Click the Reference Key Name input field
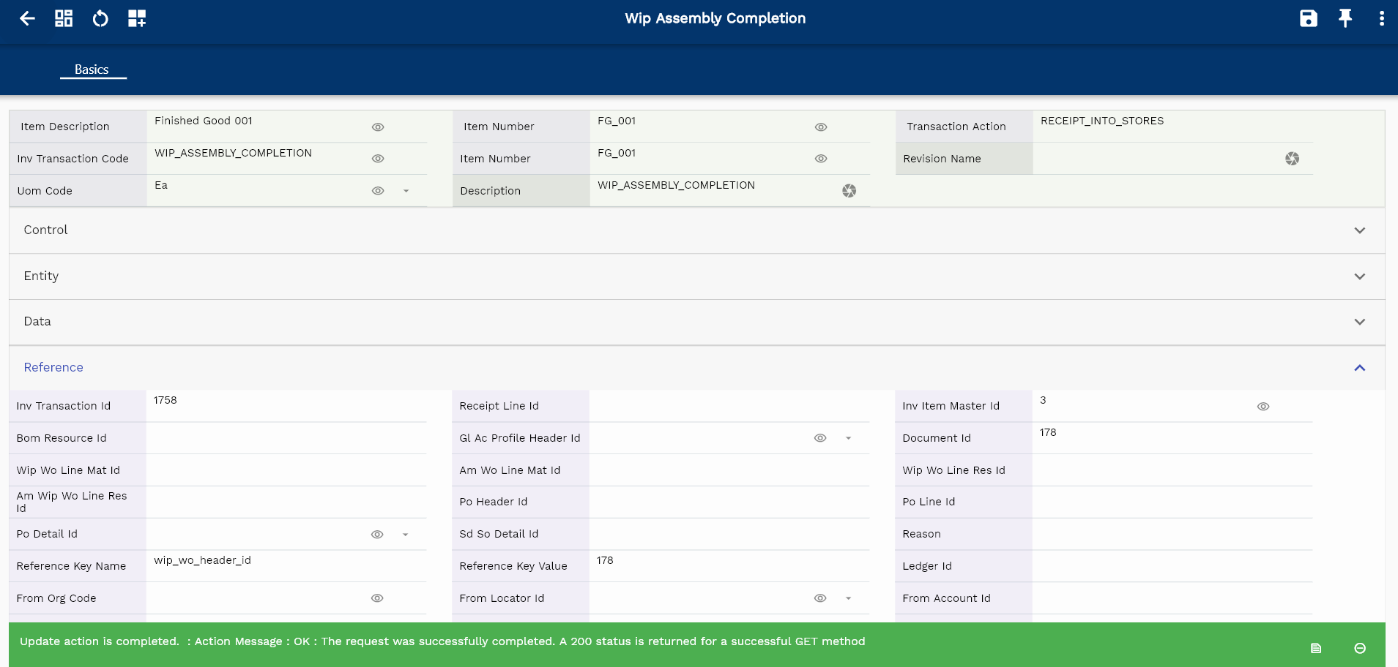Screen dimensions: 1398x667 point(286,565)
